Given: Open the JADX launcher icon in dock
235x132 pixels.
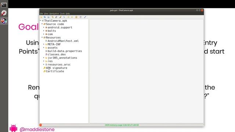Looking at the screenshot, I should (x=4, y=21).
